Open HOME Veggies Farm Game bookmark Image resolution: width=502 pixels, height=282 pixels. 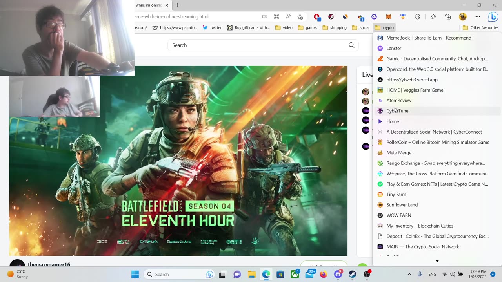[437, 90]
